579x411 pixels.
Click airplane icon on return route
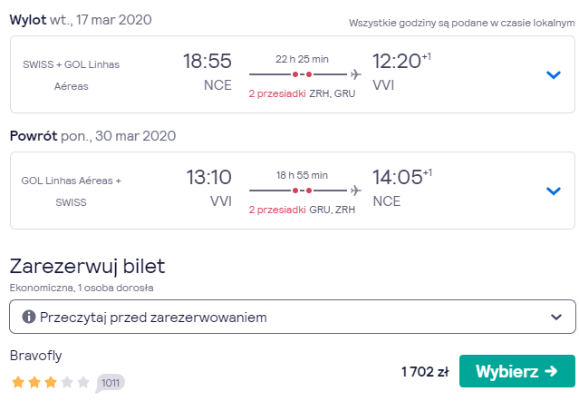pyautogui.click(x=355, y=191)
